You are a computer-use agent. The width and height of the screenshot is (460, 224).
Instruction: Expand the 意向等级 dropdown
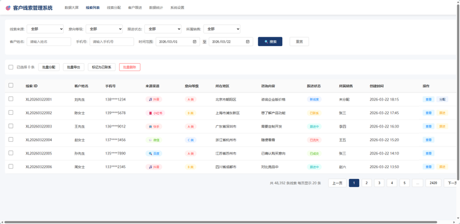pyautogui.click(x=104, y=29)
